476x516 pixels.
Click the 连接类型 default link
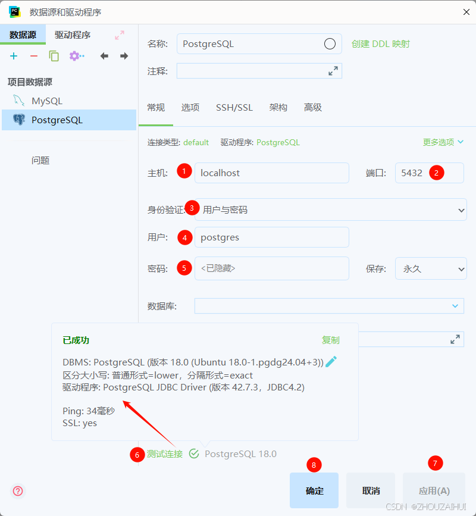pos(196,142)
